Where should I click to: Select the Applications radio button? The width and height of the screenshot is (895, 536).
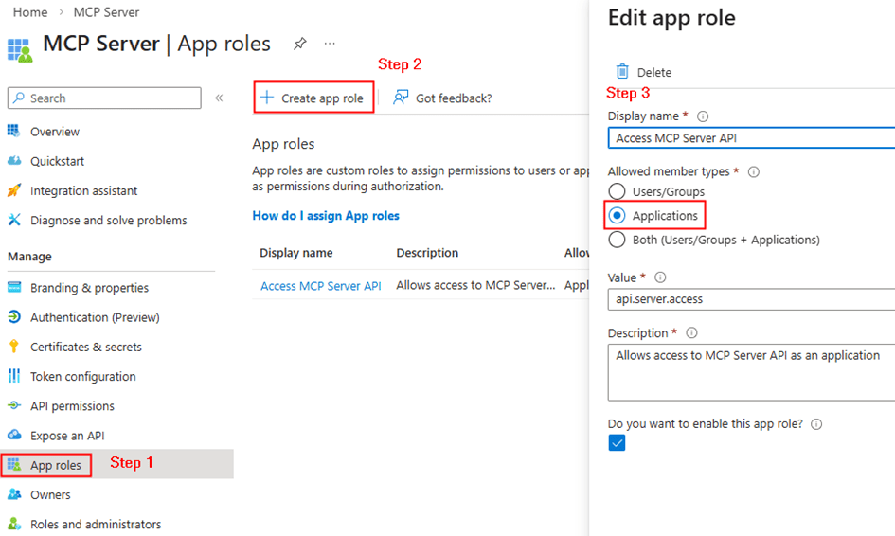click(618, 216)
